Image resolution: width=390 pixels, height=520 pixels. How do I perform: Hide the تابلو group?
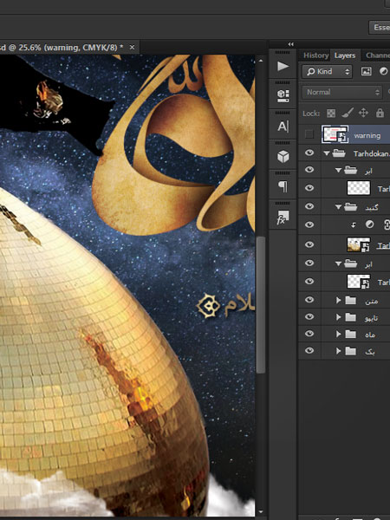pos(309,316)
